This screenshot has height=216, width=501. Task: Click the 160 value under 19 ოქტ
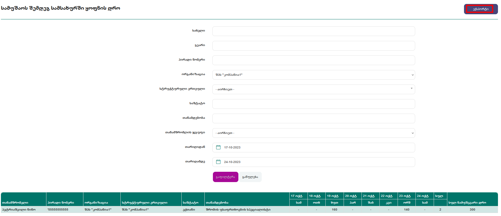(335, 210)
